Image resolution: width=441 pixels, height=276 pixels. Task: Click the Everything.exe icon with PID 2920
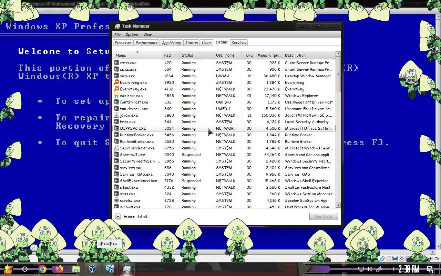[116, 82]
